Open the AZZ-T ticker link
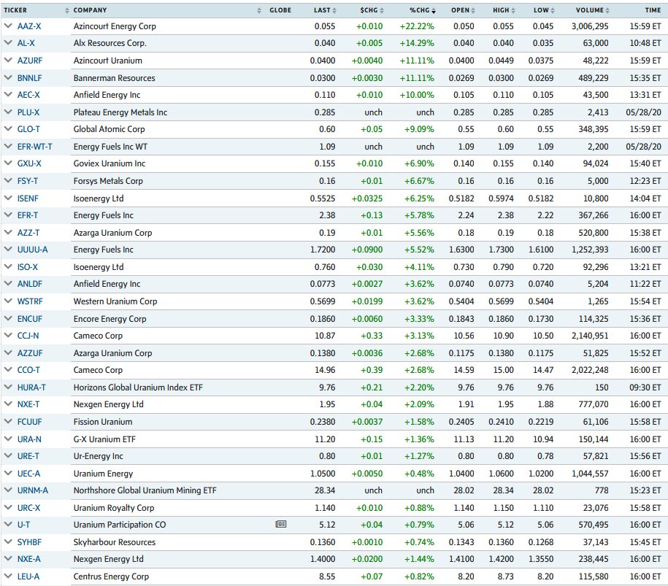This screenshot has height=586, width=668. [28, 233]
